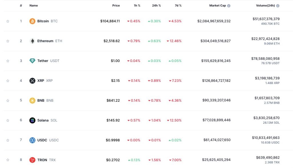Click Bitcoin volume $51,637,376,379
The height and width of the screenshot is (168, 293).
tap(266, 19)
